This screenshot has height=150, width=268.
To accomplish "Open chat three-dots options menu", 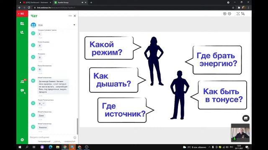I will click(x=70, y=16).
